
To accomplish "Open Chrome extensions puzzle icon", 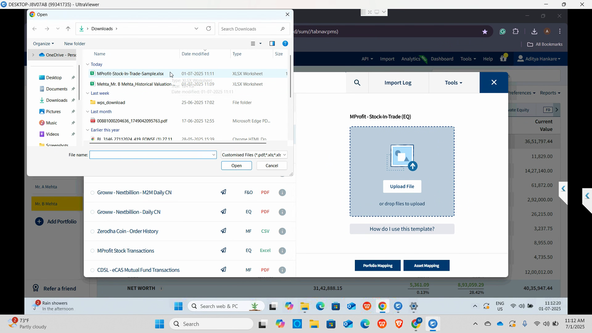I will 516,31.
